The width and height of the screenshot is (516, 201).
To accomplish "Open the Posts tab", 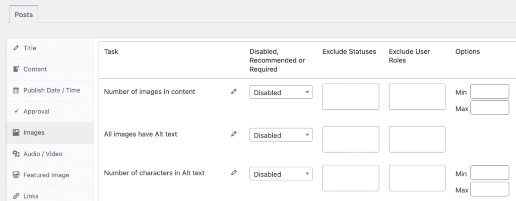I will click(24, 15).
